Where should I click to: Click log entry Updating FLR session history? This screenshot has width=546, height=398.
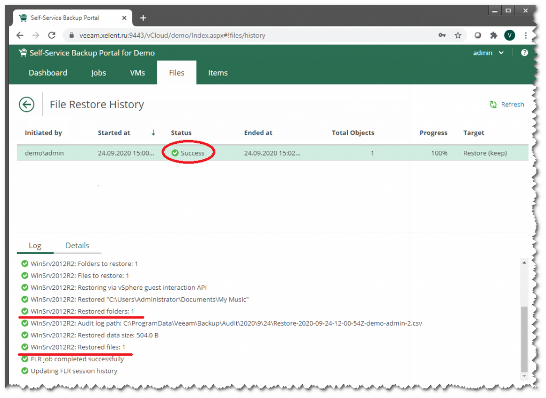point(74,371)
